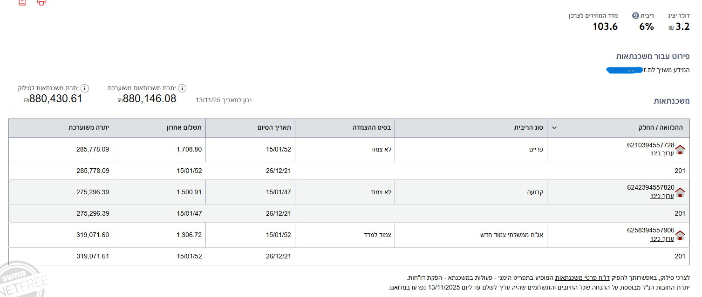The height and width of the screenshot is (297, 702).
Task: Click ערוך כינוי under loan 6258394557906
Action: point(662,238)
